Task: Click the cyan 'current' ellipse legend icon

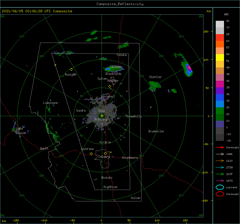Action: tap(220, 187)
